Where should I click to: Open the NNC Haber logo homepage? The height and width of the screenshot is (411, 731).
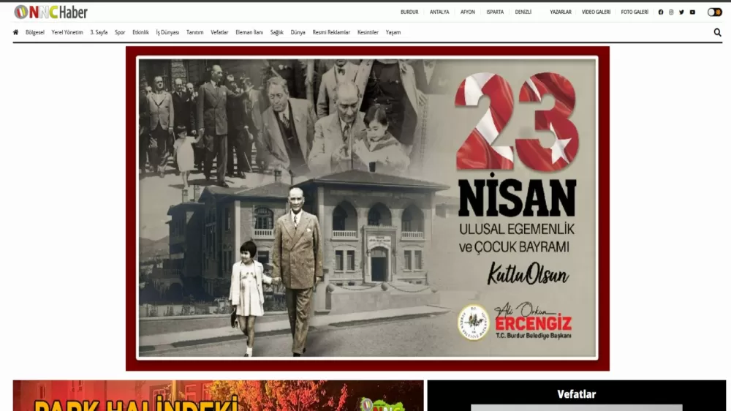51,12
